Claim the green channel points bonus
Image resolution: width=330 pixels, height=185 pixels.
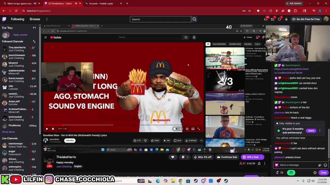(x=291, y=173)
